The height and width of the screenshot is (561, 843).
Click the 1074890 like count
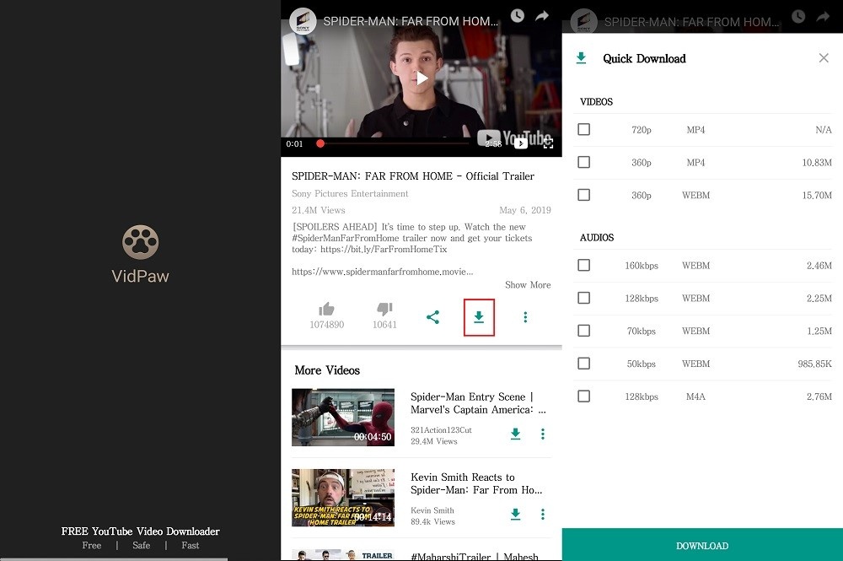pos(327,325)
